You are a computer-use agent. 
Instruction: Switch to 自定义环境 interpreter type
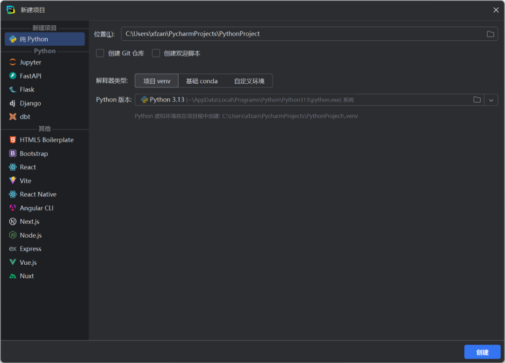[x=249, y=81]
